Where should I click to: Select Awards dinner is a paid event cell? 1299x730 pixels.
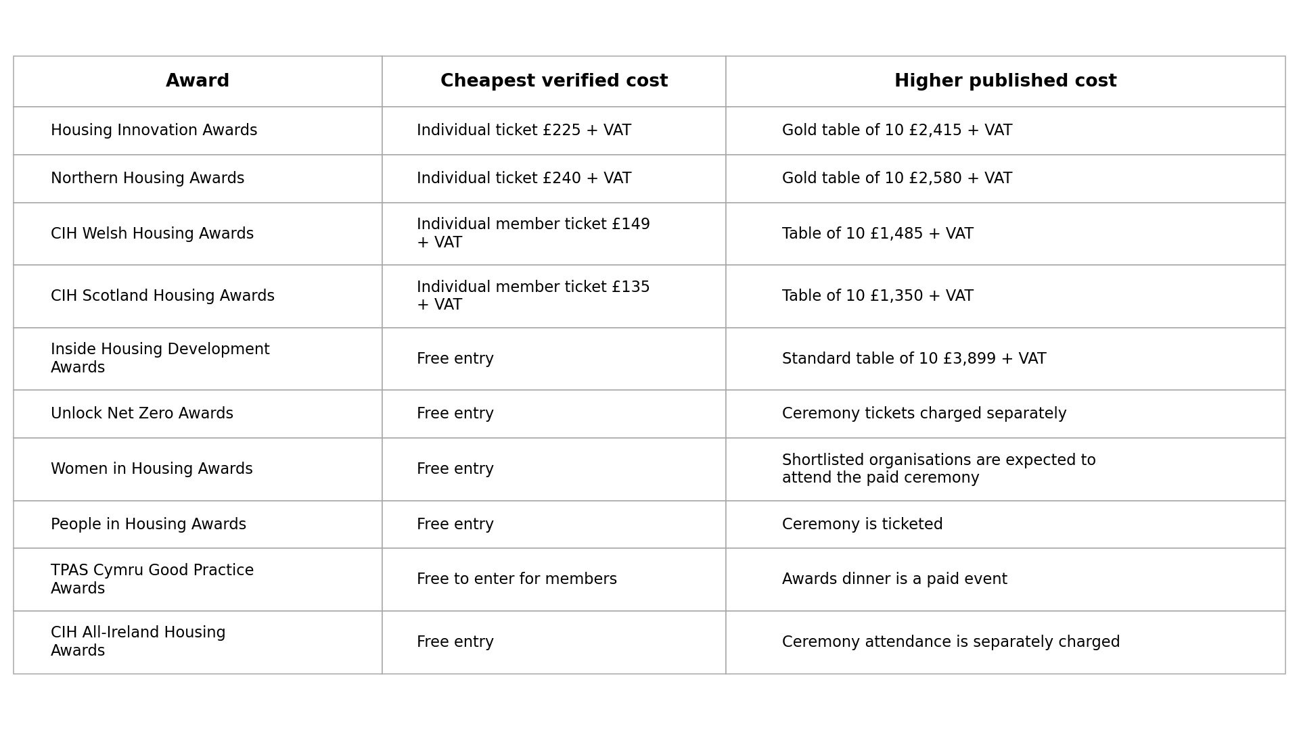(1005, 579)
